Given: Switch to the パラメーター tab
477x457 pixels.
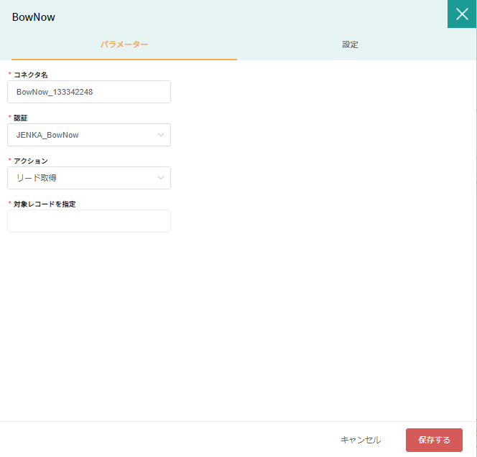Looking at the screenshot, I should coord(124,44).
